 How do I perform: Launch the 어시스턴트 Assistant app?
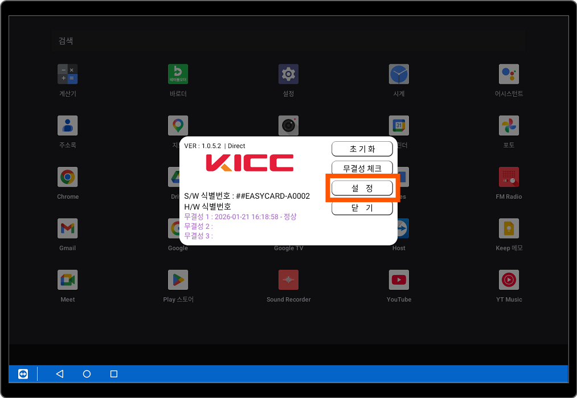pos(509,74)
